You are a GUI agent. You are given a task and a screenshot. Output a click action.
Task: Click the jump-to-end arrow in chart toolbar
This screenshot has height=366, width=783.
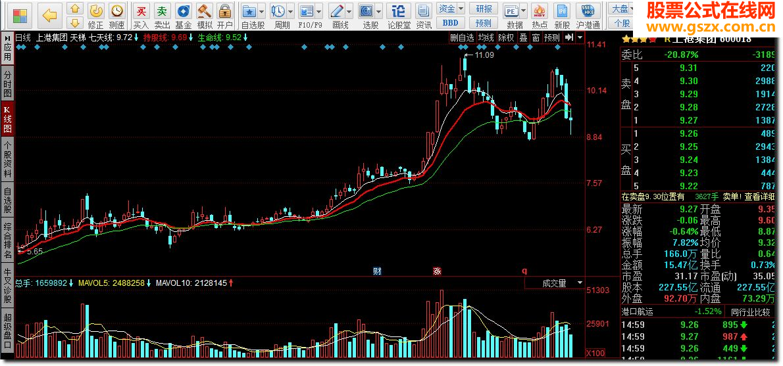tap(568, 37)
